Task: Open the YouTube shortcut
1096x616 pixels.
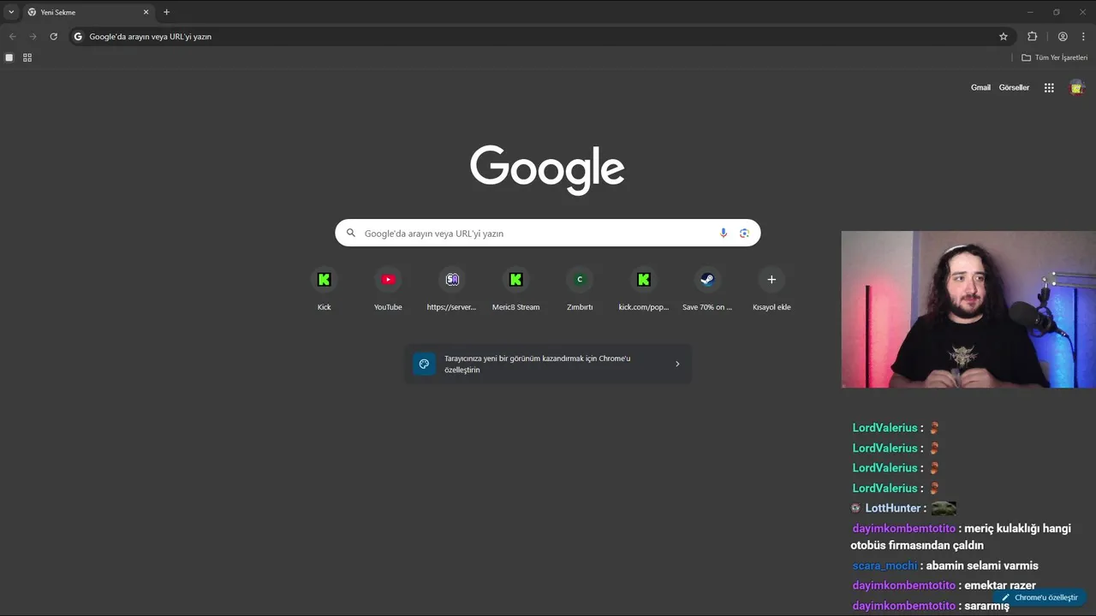Action: click(388, 289)
